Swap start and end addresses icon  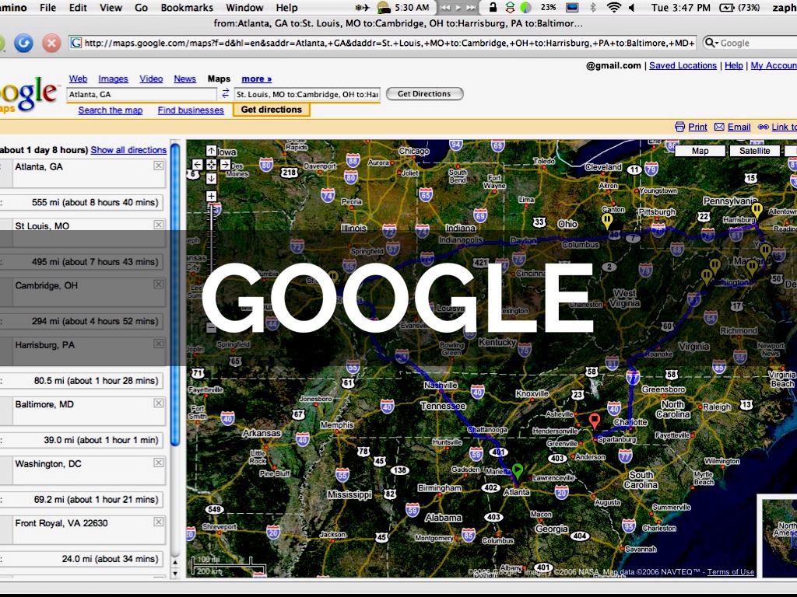[226, 94]
